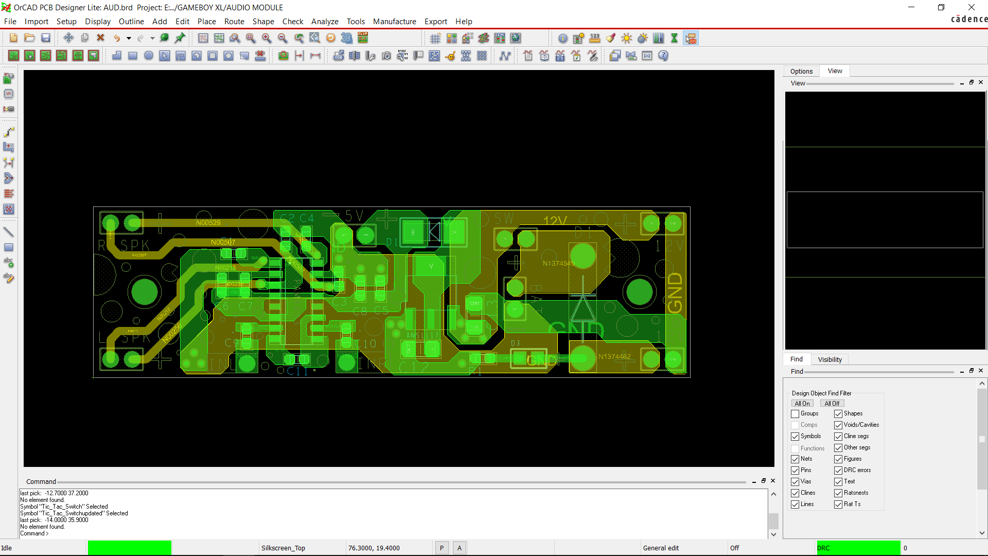The image size is (988, 556).
Task: Toggle the Groups checkbox
Action: coord(795,414)
